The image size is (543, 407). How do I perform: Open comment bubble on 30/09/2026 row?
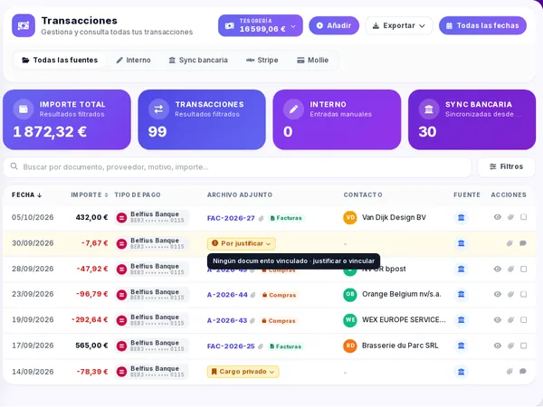click(x=523, y=243)
